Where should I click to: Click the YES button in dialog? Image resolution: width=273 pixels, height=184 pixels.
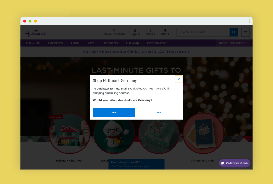114,113
